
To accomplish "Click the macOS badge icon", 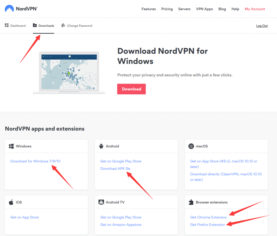I will click(x=191, y=146).
